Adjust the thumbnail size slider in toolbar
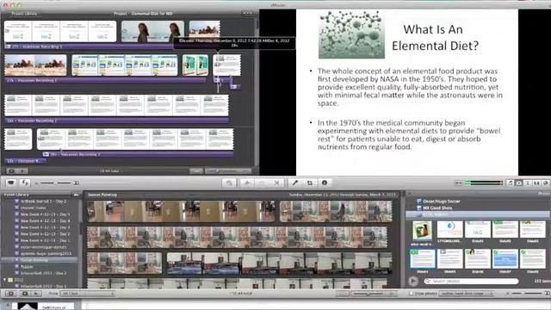The height and width of the screenshot is (310, 551). point(55,183)
